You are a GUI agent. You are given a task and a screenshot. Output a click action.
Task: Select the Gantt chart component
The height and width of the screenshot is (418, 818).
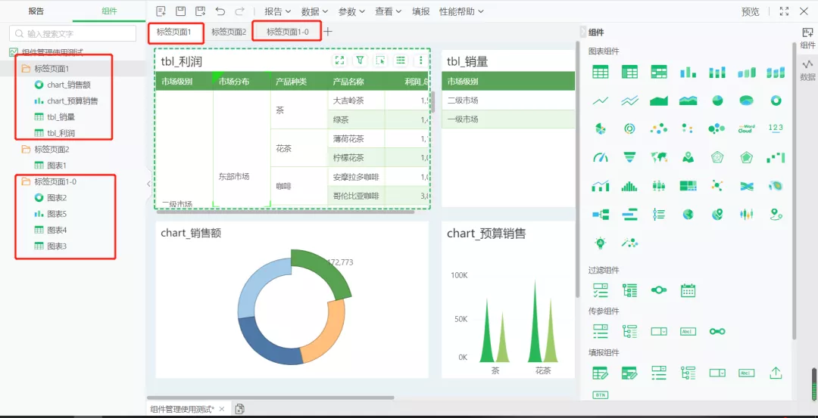tap(629, 213)
